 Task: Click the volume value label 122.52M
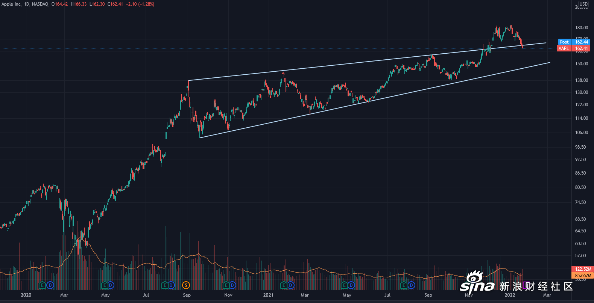583,269
